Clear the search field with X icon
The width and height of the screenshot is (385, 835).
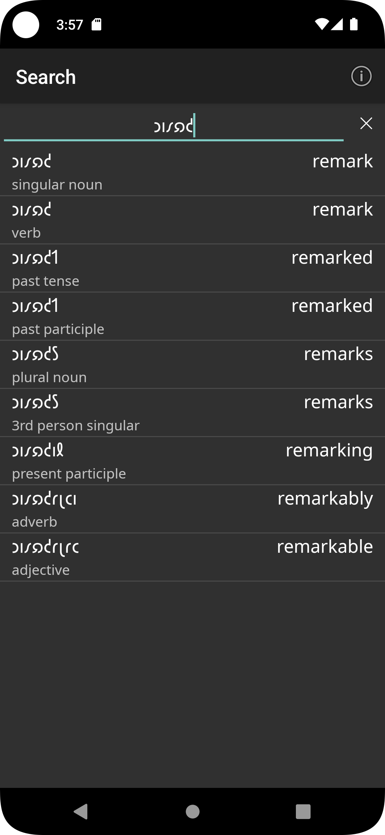coord(366,123)
